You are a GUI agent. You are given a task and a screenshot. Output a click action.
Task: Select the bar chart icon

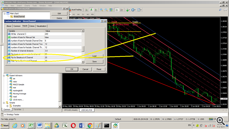87,10
